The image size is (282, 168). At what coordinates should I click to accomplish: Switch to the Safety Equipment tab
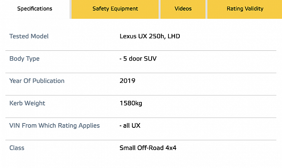click(x=115, y=9)
